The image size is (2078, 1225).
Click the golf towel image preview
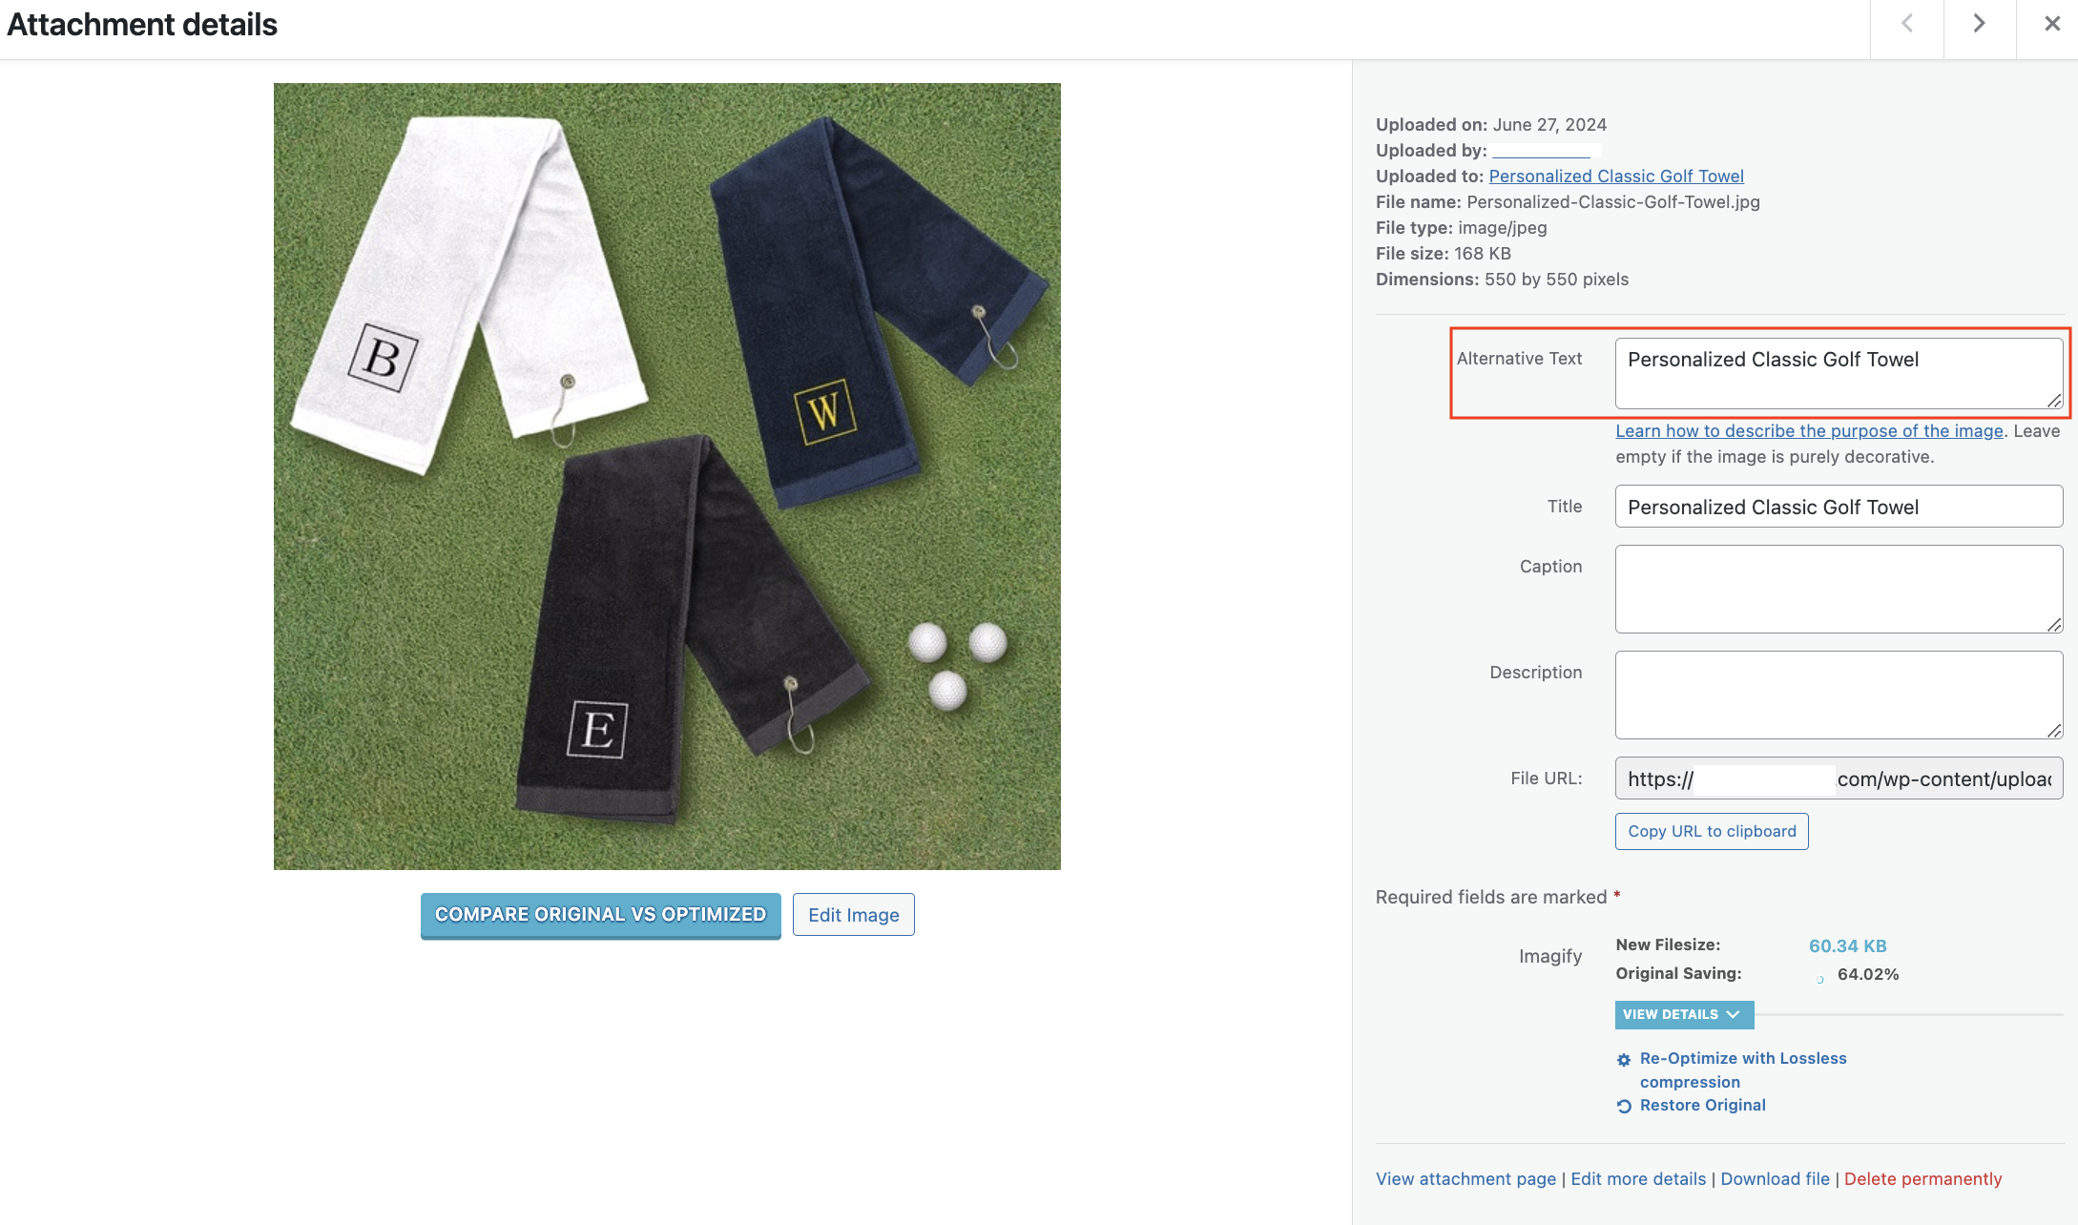(x=667, y=476)
